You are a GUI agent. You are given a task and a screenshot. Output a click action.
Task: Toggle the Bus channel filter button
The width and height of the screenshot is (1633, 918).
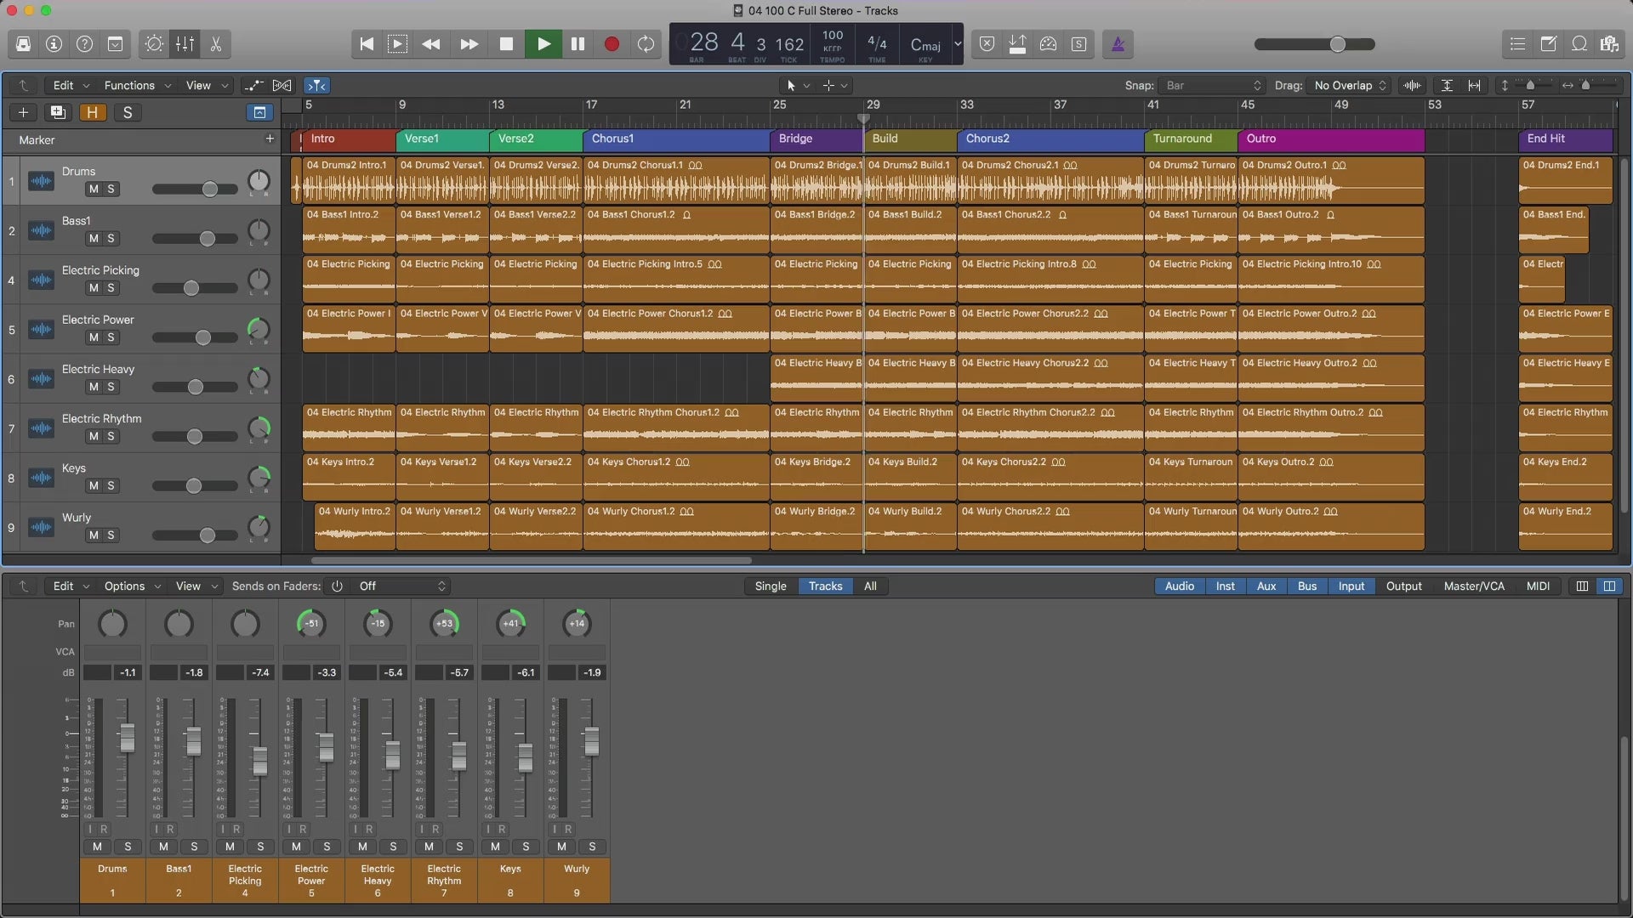pos(1307,586)
